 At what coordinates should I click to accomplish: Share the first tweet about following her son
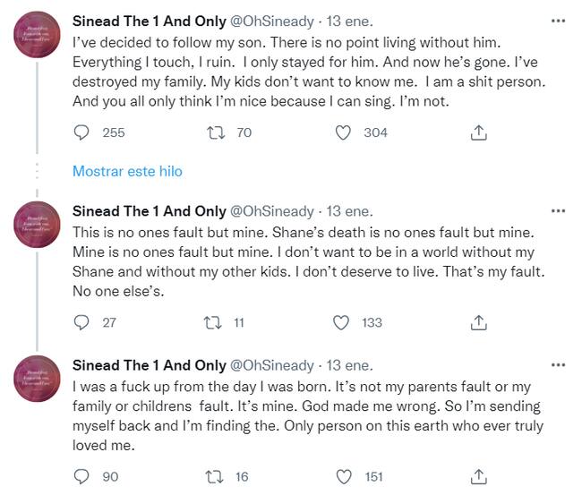(478, 132)
